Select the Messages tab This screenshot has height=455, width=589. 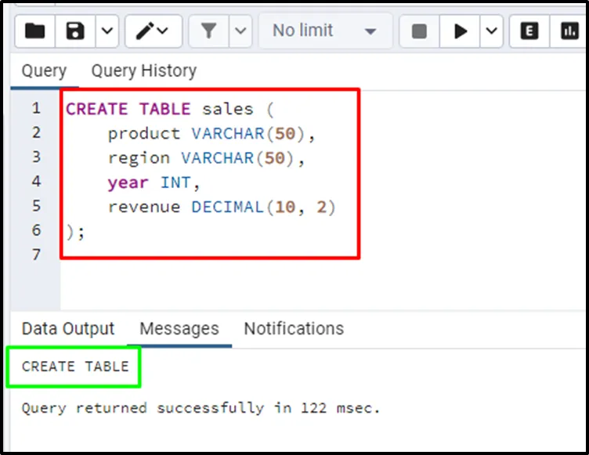point(179,329)
